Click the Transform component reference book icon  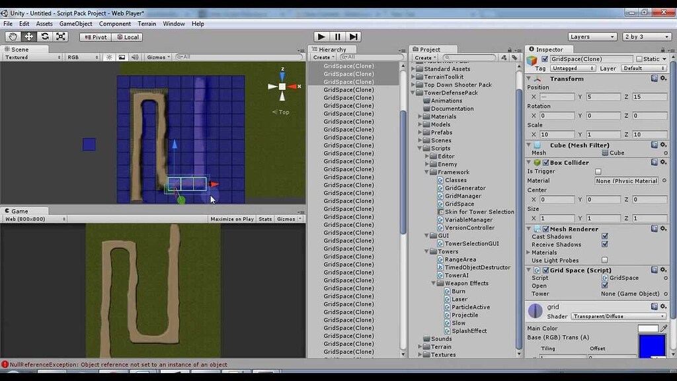point(653,79)
